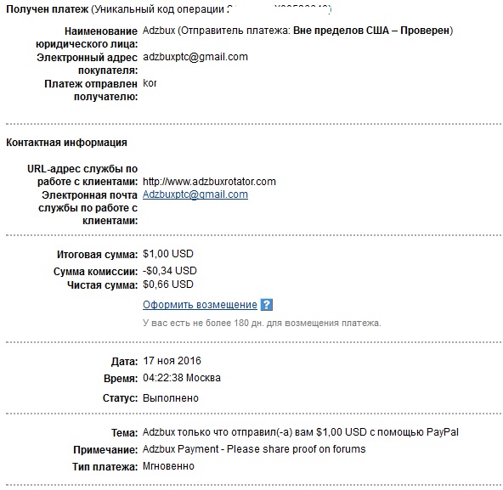Click the $0,66 USD net amount
The image size is (503, 490).
168,284
